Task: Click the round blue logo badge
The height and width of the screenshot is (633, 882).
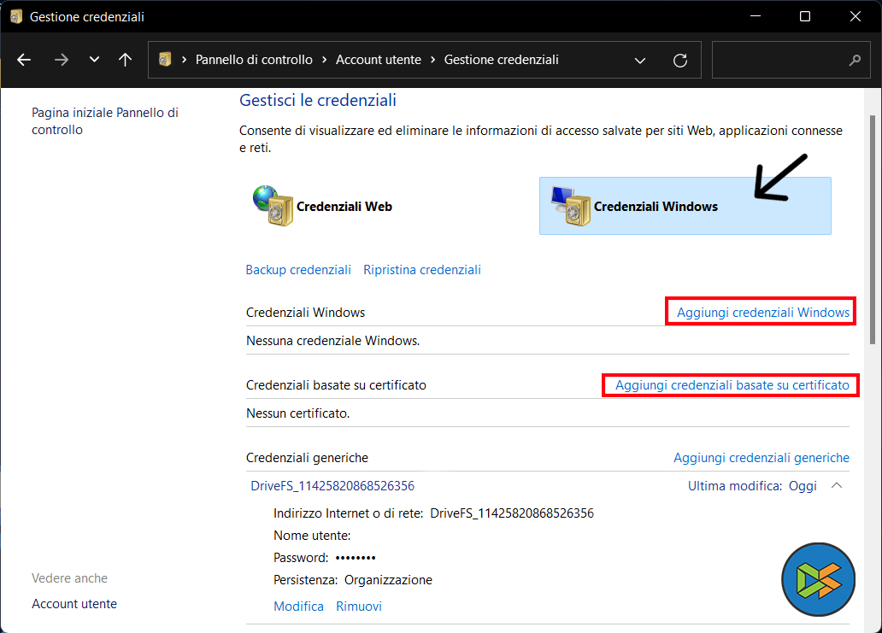Action: 818,578
